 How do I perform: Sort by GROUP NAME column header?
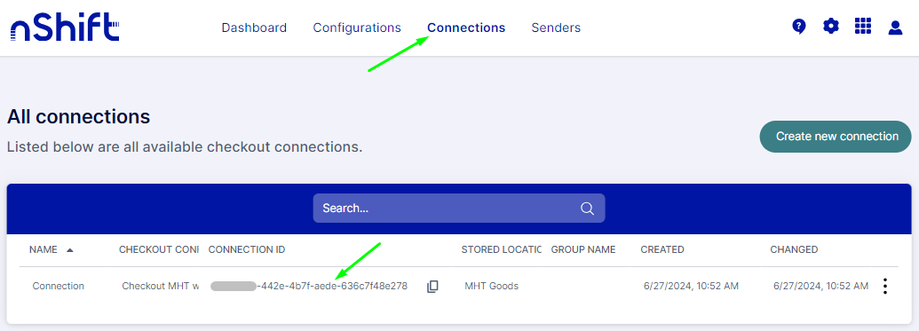pyautogui.click(x=583, y=249)
